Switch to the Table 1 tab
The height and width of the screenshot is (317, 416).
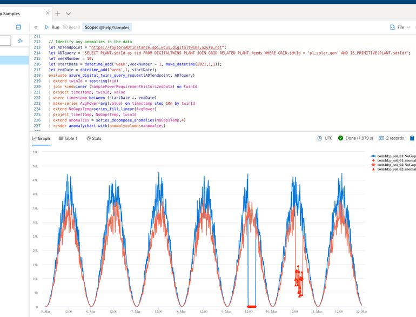68,138
